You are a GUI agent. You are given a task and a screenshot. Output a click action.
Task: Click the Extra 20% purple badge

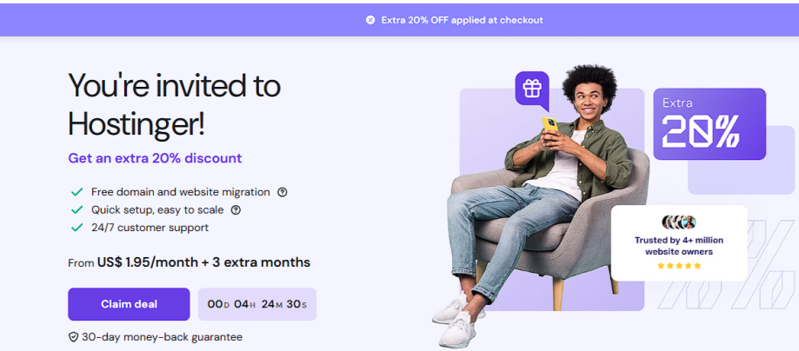click(709, 123)
